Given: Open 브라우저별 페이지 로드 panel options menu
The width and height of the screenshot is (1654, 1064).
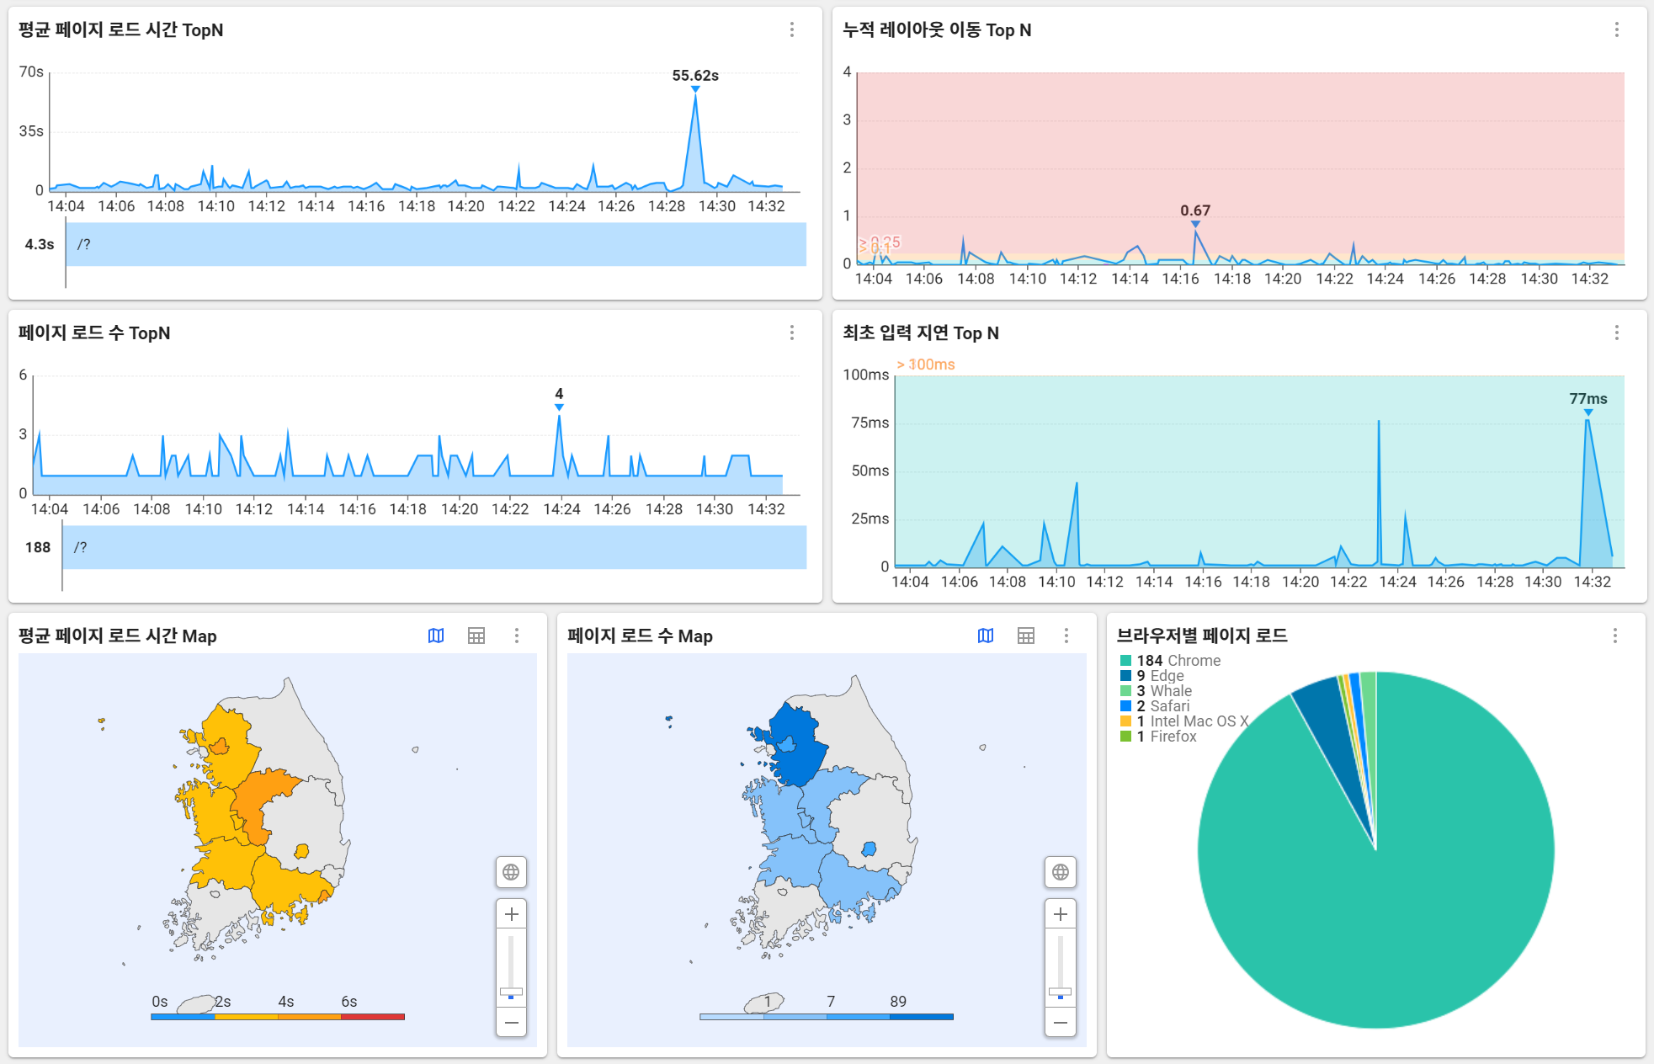Looking at the screenshot, I should pos(1614,636).
